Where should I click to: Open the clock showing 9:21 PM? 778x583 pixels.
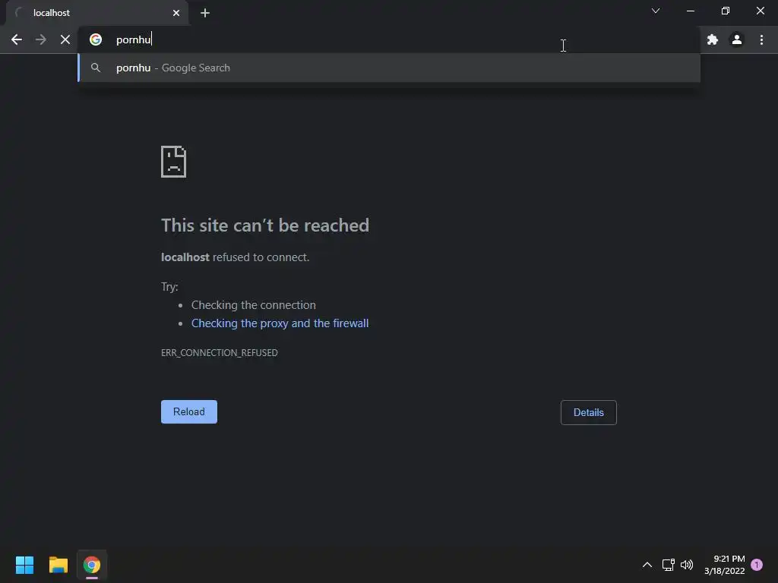(x=724, y=565)
